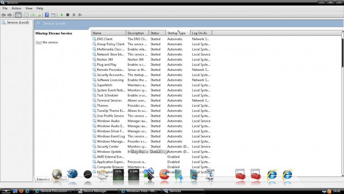Open the Help menu
The height and width of the screenshot is (194, 344).
pos(40,8)
